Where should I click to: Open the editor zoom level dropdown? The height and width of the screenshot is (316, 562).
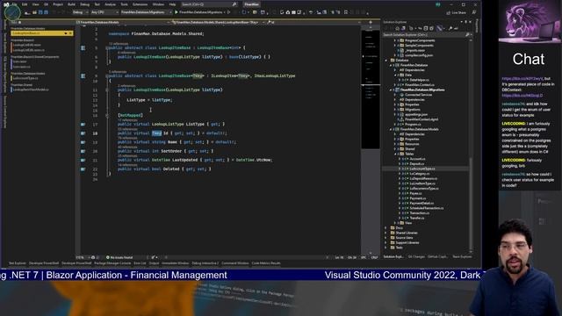pos(83,257)
